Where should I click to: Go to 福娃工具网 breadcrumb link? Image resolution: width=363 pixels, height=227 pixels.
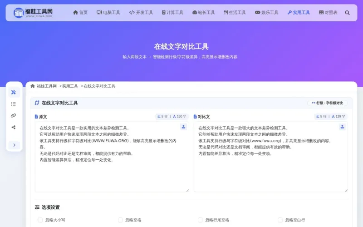(47, 86)
